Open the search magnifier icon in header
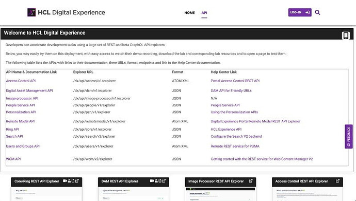The image size is (356, 201). pos(317,12)
